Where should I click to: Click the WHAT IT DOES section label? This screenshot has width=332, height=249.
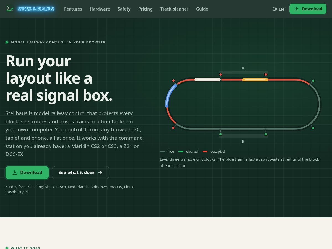coord(25,248)
